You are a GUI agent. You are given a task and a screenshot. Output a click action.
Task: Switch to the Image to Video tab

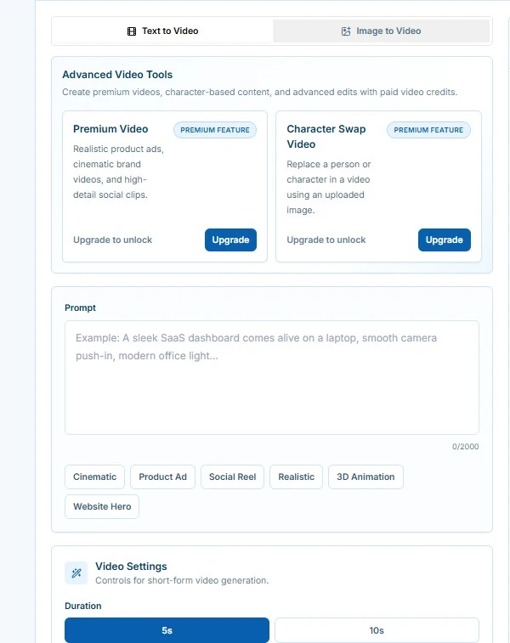click(381, 31)
